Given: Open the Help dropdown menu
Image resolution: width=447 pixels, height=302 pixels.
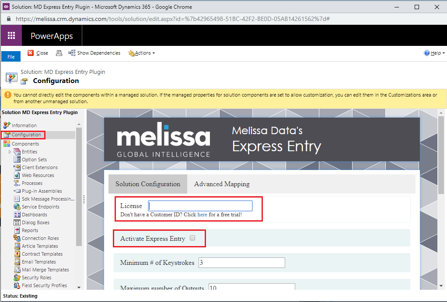Looking at the screenshot, I should pos(434,53).
